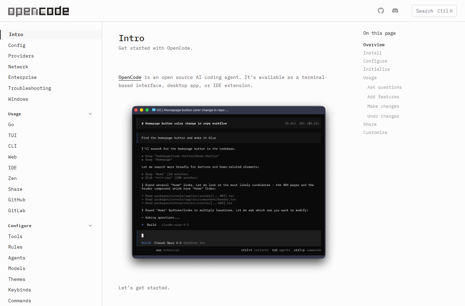Open the Providers sidebar page
Image resolution: width=465 pixels, height=306 pixels.
21,56
